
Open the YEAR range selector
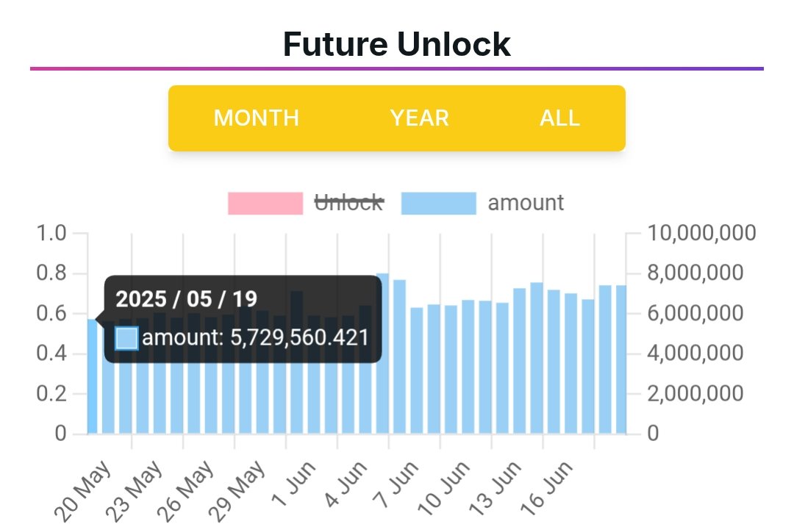tap(420, 118)
